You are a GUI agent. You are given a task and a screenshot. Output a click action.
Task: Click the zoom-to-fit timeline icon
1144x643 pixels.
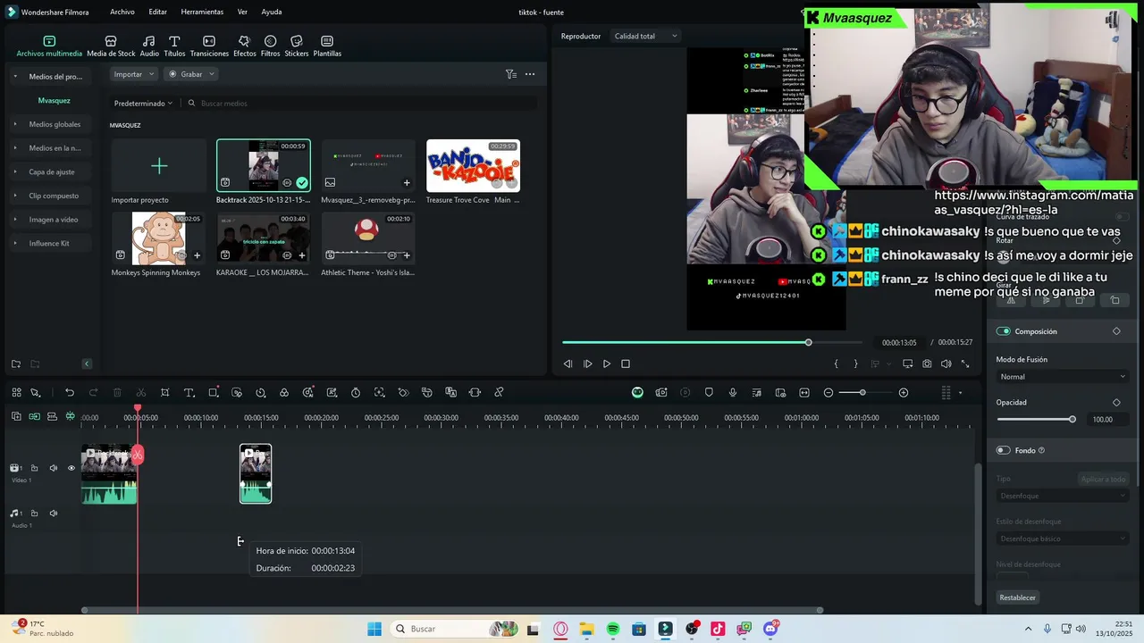click(804, 392)
